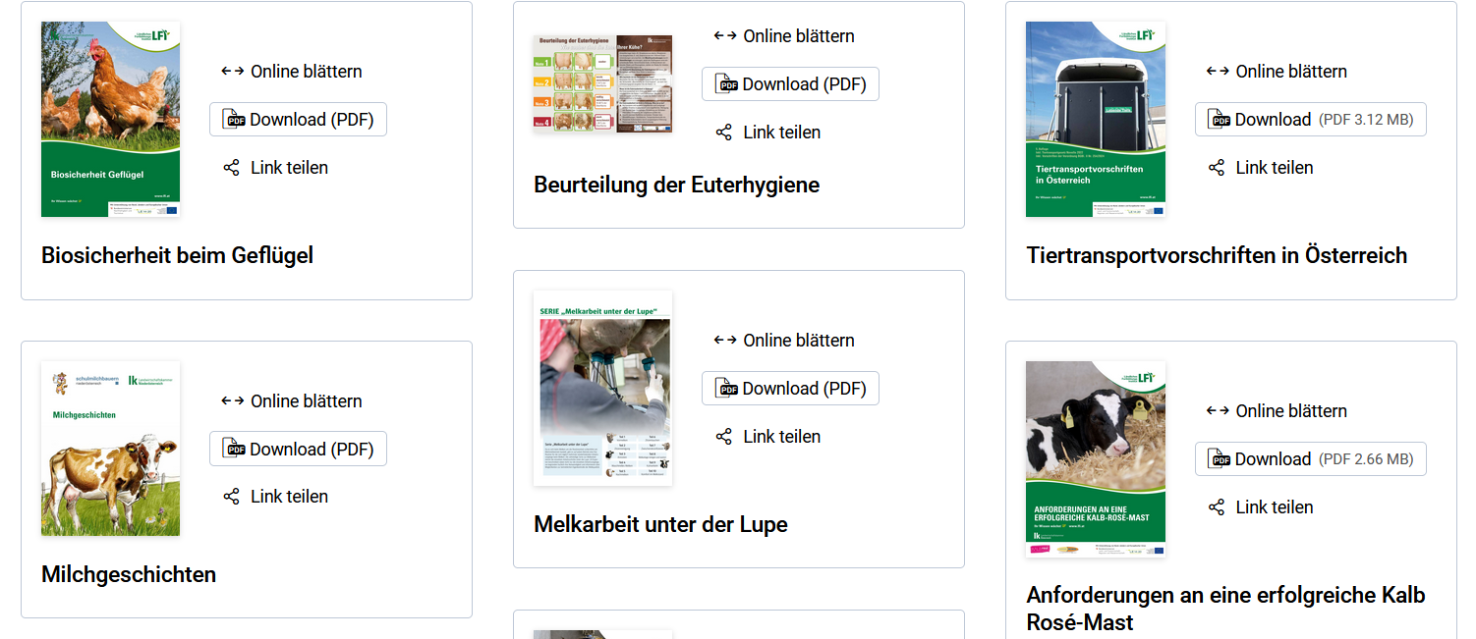Click the share icon beside Link teilen for Milchgeschichten
The width and height of the screenshot is (1476, 639).
coord(230,496)
